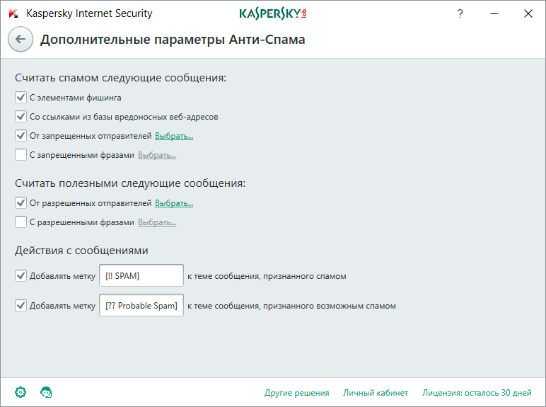The image size is (546, 407).
Task: Enable 'С запрещенными фразами' checkbox
Action: 21,154
